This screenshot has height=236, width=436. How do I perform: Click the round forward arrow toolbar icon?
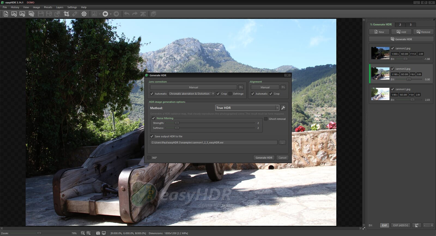(116, 14)
